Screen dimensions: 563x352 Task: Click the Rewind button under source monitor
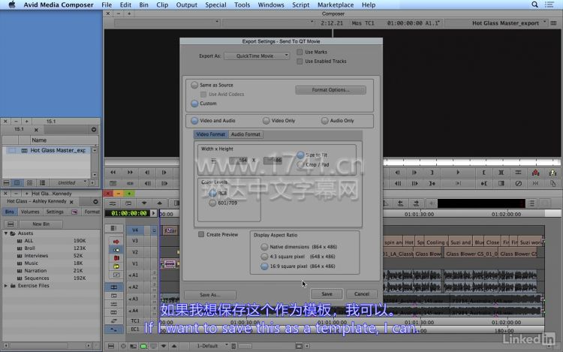[x=113, y=173]
